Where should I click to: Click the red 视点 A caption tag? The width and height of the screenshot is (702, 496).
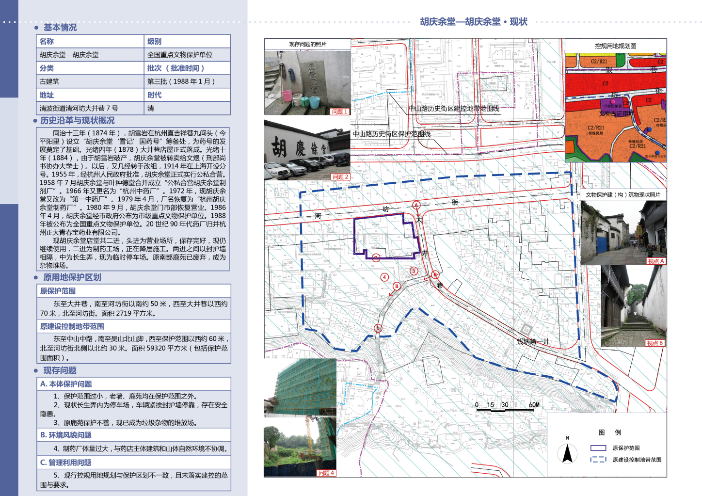pyautogui.click(x=656, y=261)
